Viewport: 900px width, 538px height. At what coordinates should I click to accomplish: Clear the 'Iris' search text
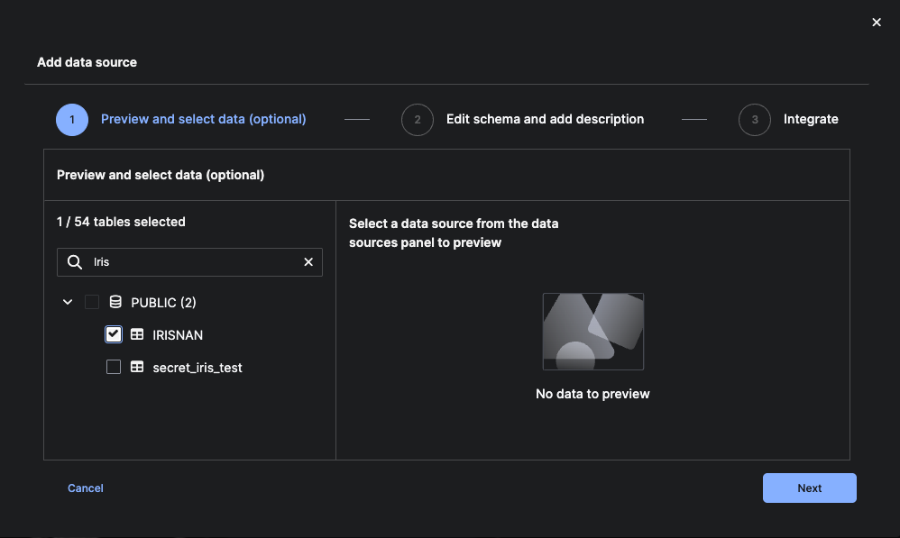pyautogui.click(x=308, y=262)
